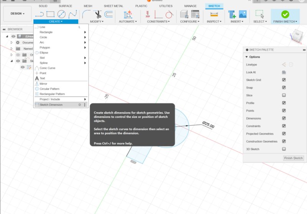Toggle the Constraints checkbox
Viewport: 307px width, 214px height.
(284, 126)
